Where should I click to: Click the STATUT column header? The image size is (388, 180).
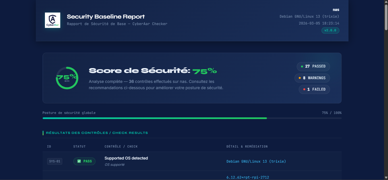coord(79,146)
